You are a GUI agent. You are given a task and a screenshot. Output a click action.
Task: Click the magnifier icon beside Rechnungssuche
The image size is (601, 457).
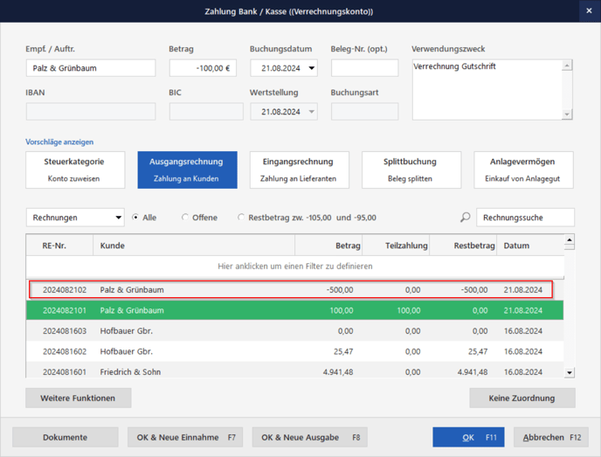(x=465, y=218)
